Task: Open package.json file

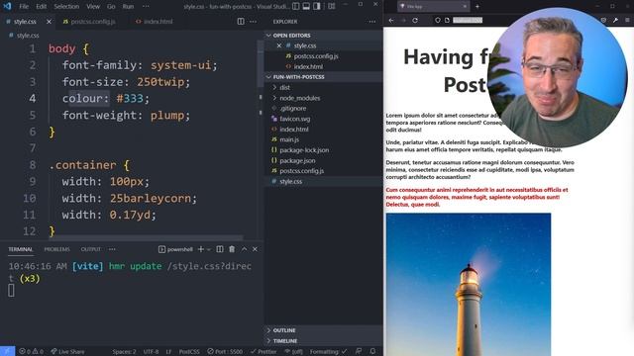Action: [297, 160]
